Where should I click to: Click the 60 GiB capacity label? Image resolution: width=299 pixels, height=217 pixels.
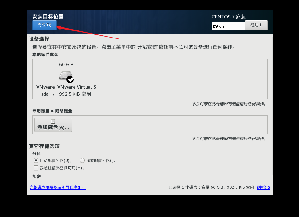66,65
